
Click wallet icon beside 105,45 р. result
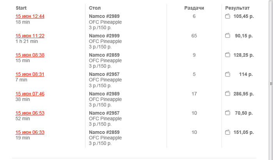click(228, 16)
